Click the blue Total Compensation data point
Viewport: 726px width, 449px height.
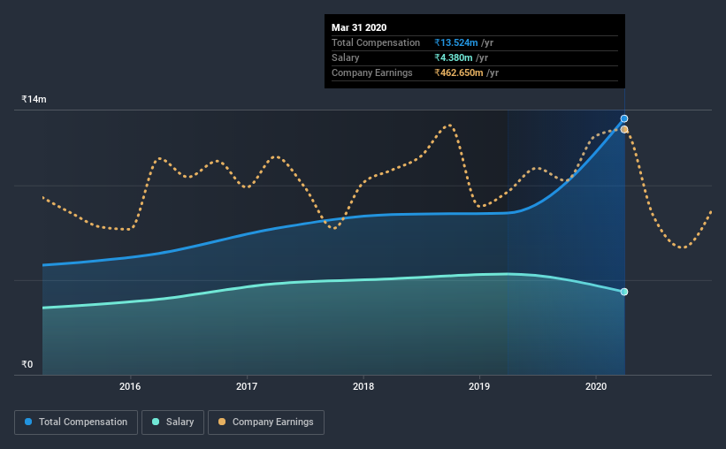[624, 118]
